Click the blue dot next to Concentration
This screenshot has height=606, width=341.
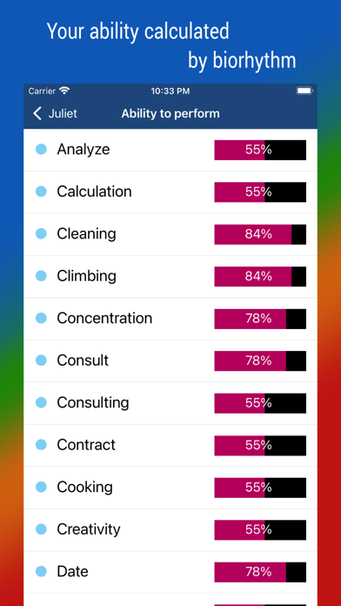pyautogui.click(x=42, y=318)
